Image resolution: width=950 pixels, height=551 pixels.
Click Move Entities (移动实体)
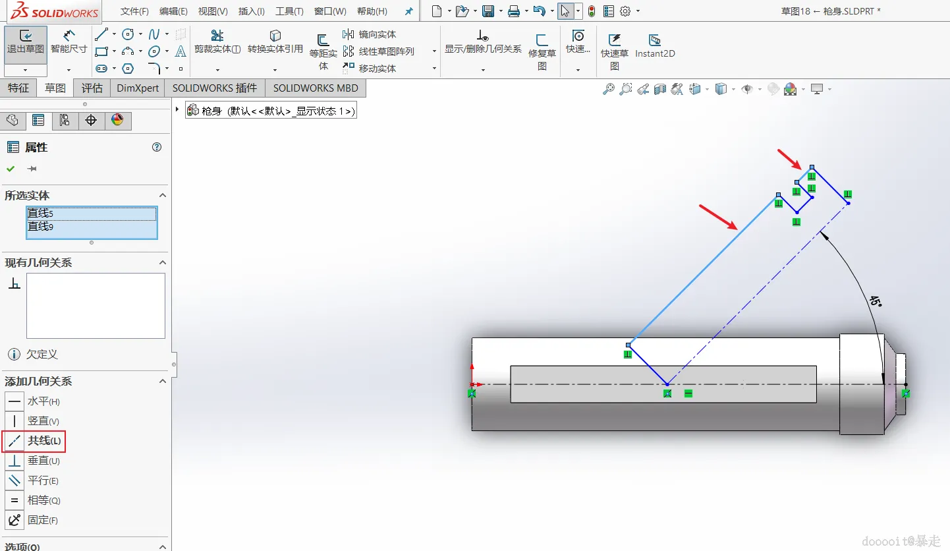click(x=370, y=69)
